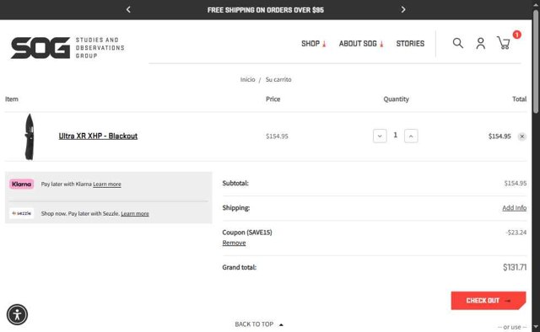Click the quantity value 1
Viewport: 540px width, 332px height.
[396, 135]
